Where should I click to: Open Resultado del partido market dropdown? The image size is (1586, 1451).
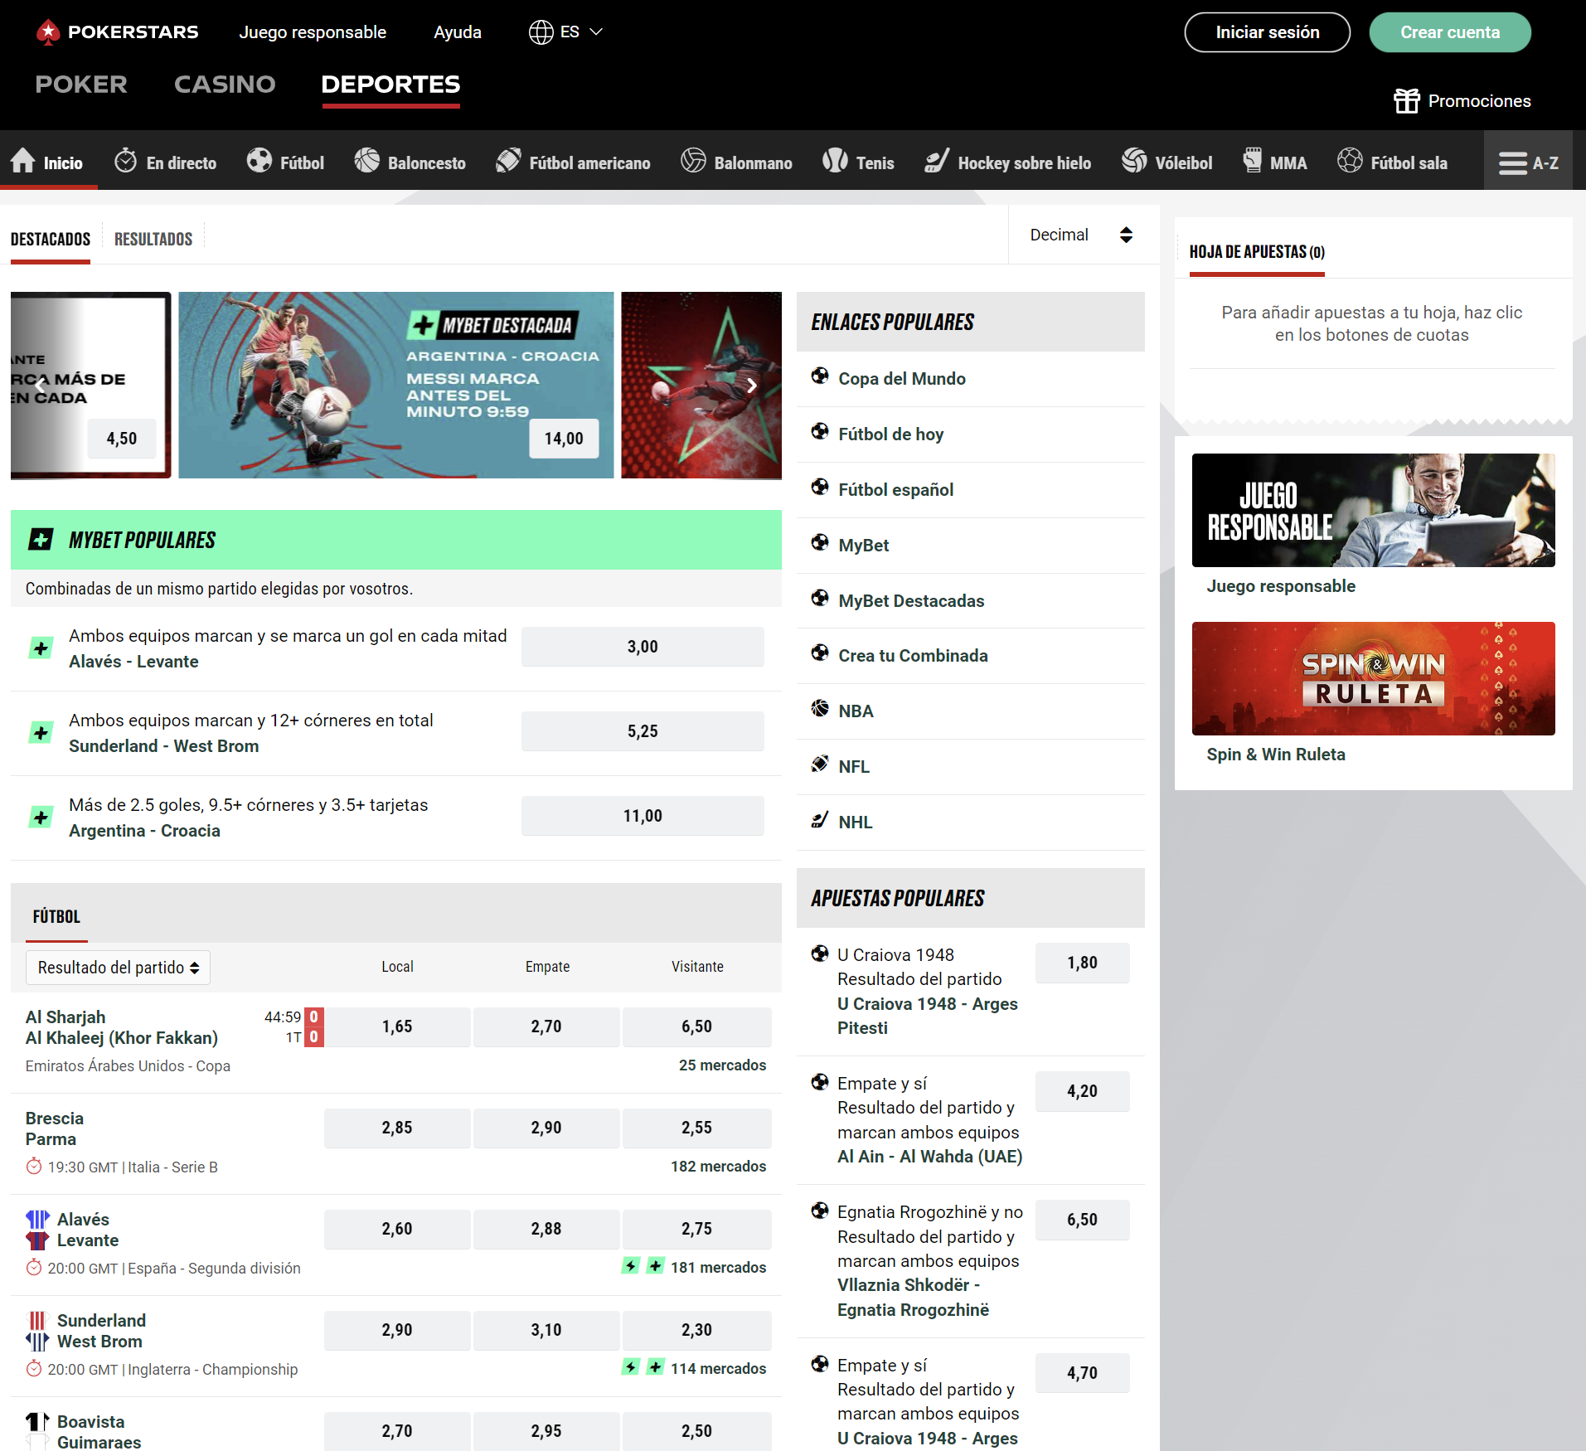118,968
